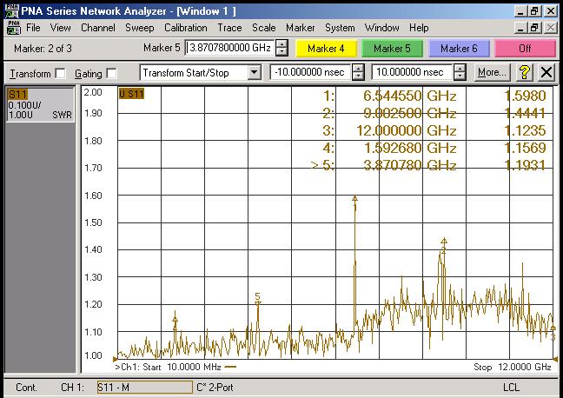563x398 pixels.
Task: Activate the yellow Marker 4 button
Action: click(326, 49)
